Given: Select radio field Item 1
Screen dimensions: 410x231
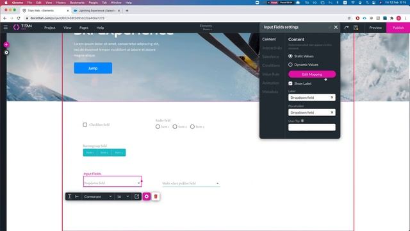Looking at the screenshot, I should coord(158,127).
